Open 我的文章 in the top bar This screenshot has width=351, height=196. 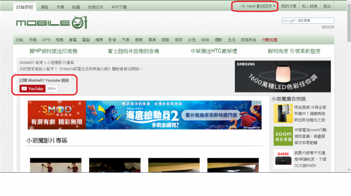289,6
